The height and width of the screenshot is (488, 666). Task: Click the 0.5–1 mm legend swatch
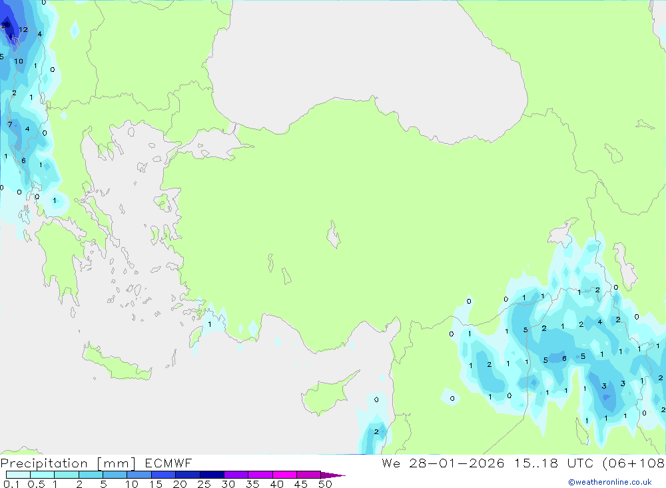43,475
